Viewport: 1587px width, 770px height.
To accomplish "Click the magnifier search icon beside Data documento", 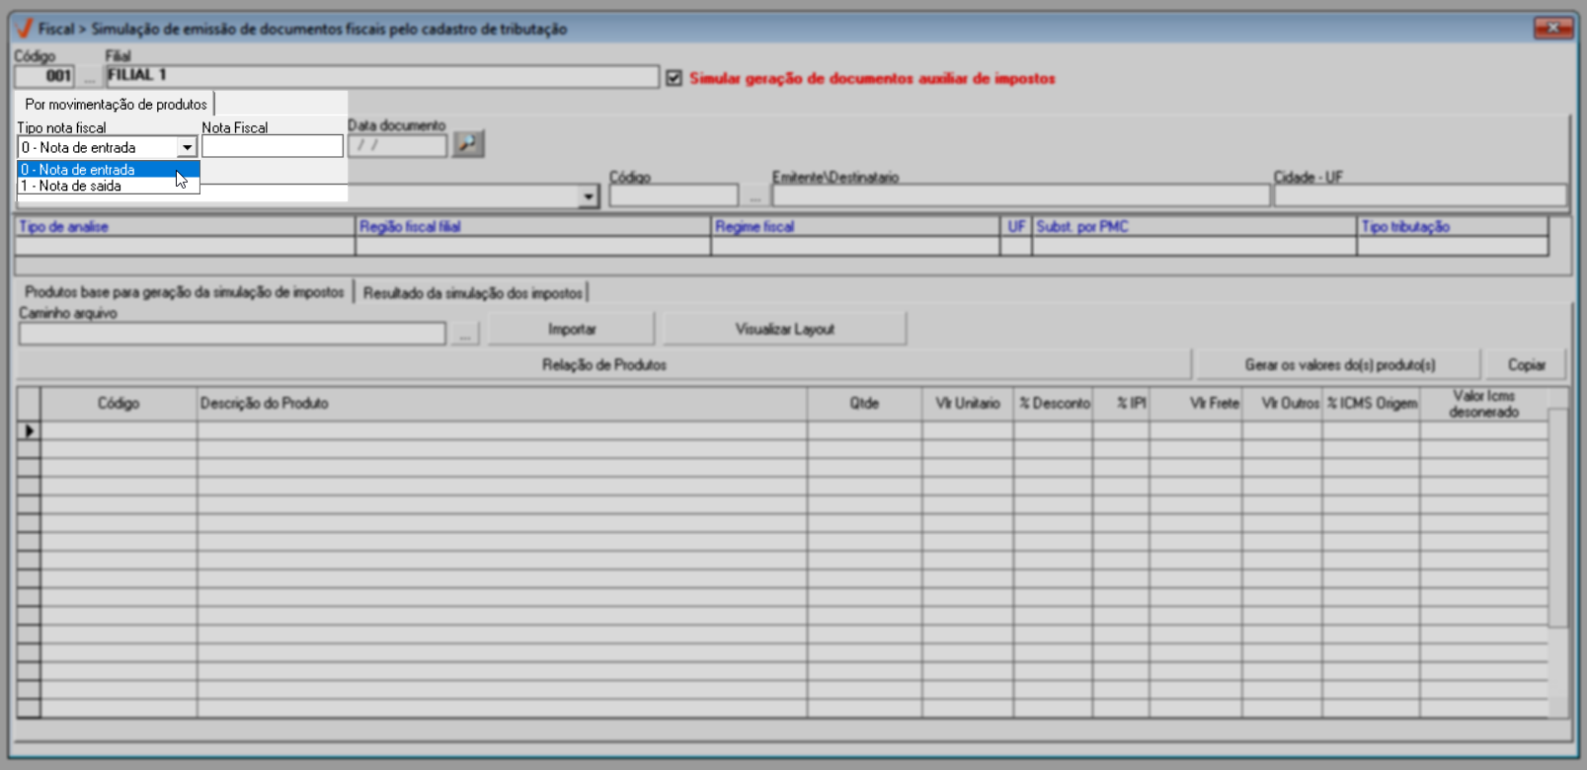I will coord(468,144).
